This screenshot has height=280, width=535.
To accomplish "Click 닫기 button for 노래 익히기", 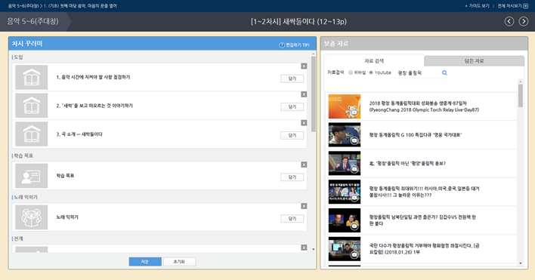I will tap(292, 219).
